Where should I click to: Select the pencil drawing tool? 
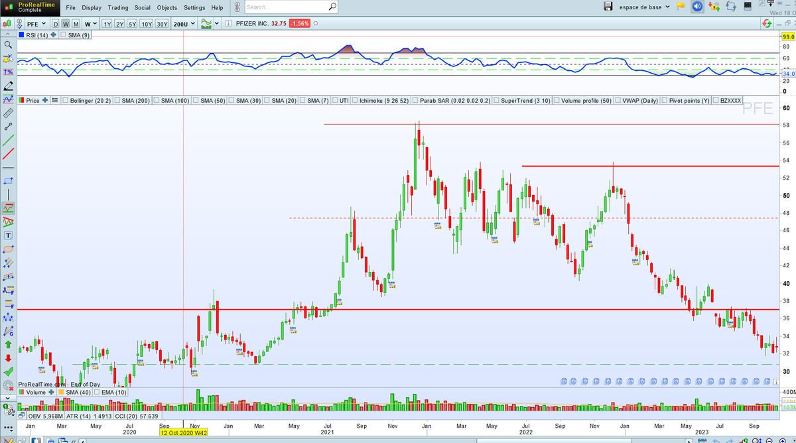[x=8, y=86]
